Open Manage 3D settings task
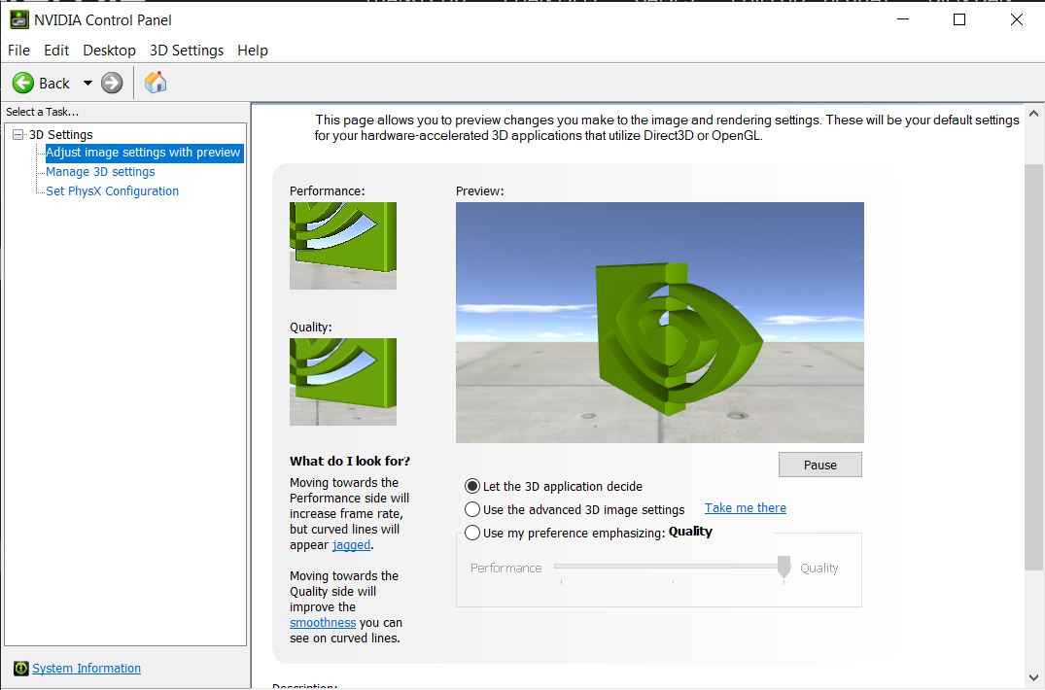1045x690 pixels. [100, 172]
